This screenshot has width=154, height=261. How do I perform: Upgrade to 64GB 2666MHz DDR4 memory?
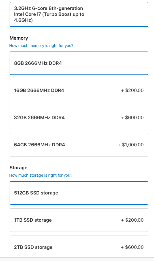coord(79,145)
